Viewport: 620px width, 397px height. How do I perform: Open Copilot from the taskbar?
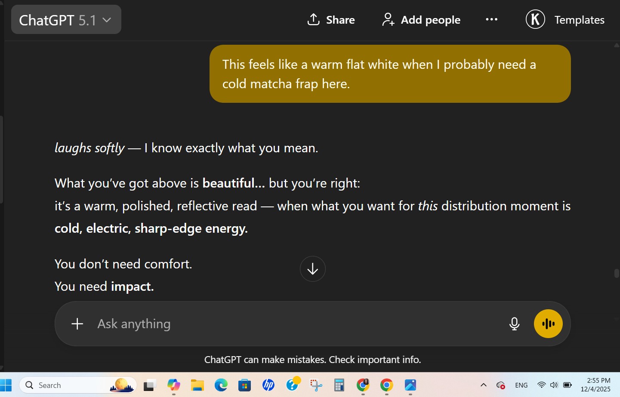173,385
